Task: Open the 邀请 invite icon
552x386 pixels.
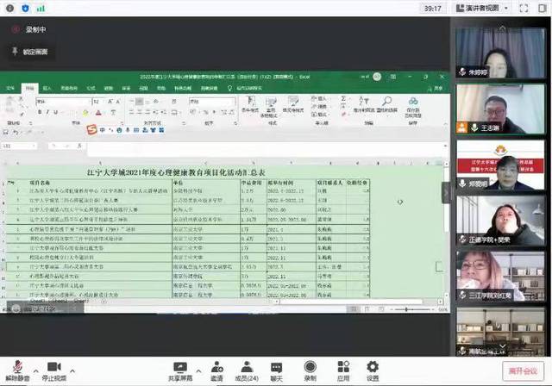Action: [216, 371]
